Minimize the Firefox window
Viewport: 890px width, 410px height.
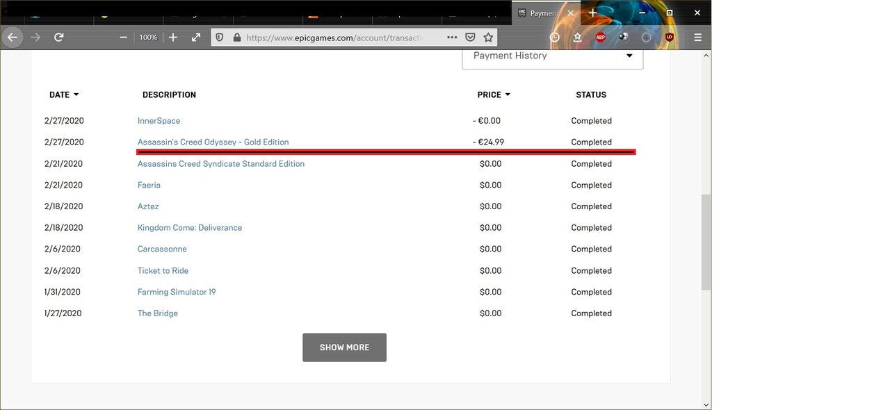[x=641, y=13]
